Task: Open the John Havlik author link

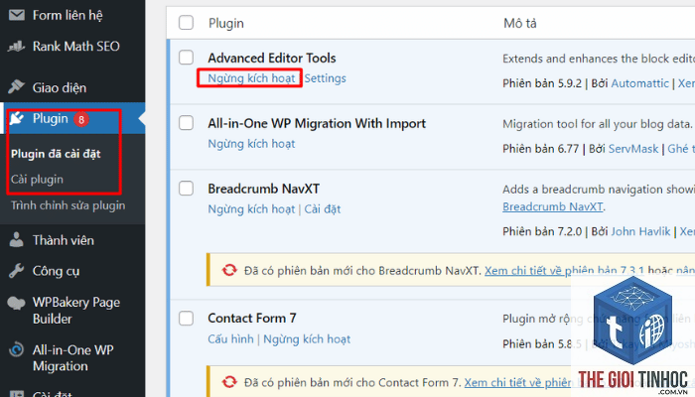Action: 640,231
